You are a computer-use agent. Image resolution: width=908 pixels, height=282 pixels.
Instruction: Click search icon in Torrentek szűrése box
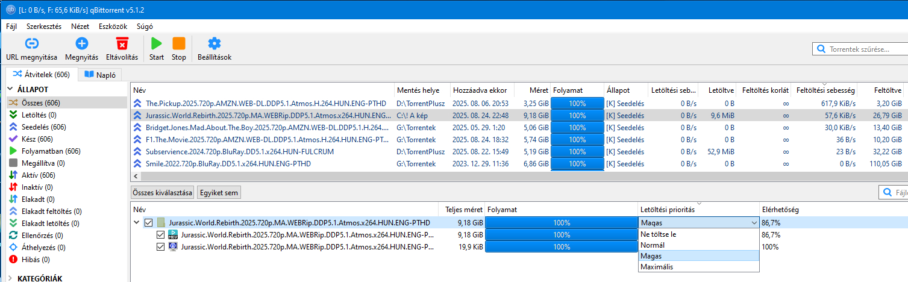[x=821, y=49]
